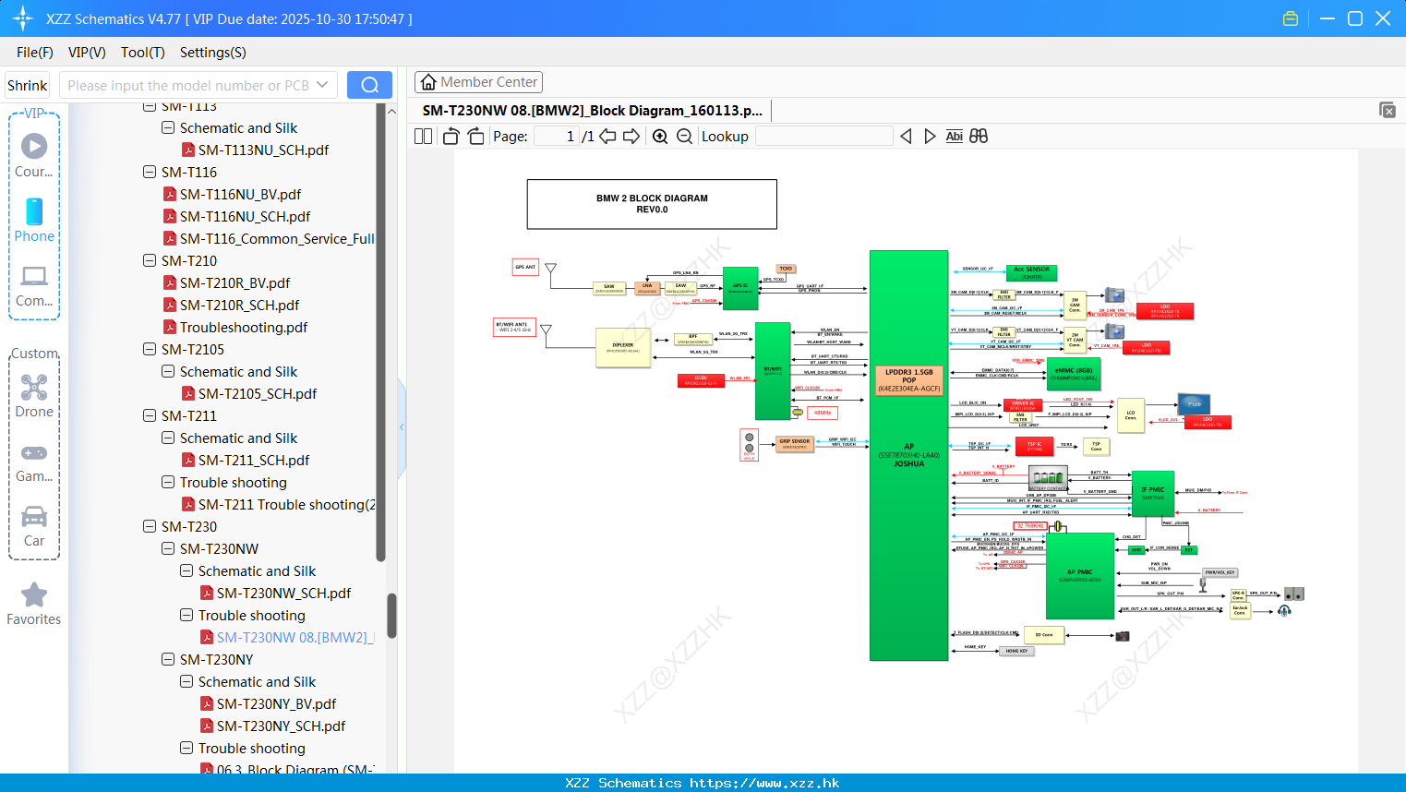Viewport: 1406px width, 792px height.
Task: Open SM-T210R_SCH.pdf
Action: 239,305
